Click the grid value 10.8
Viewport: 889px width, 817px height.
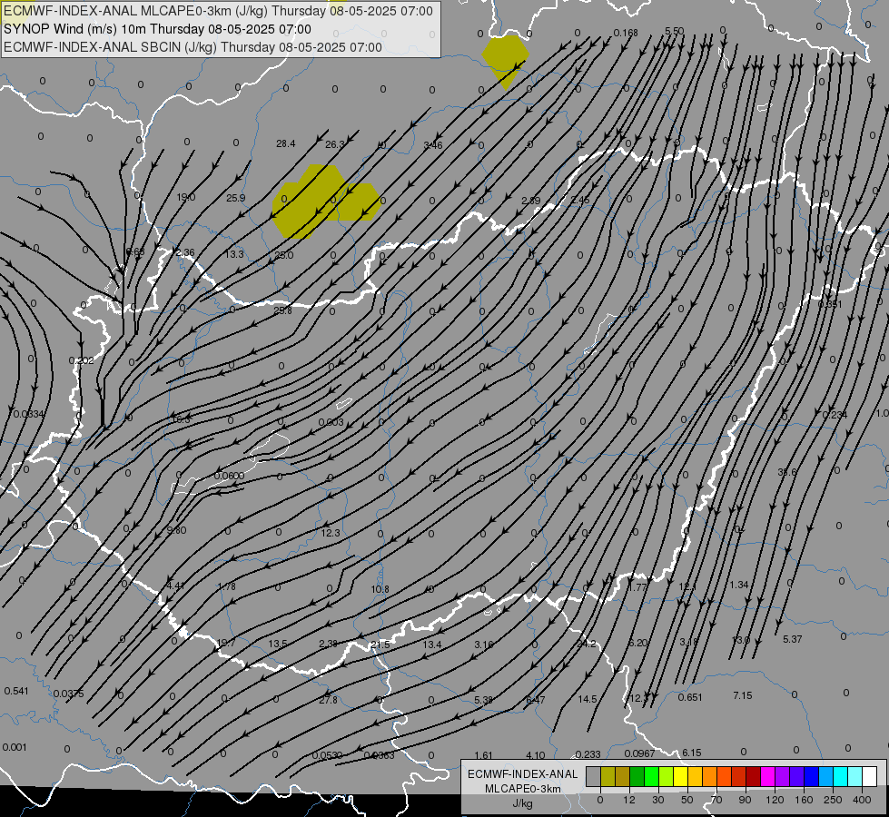[380, 589]
